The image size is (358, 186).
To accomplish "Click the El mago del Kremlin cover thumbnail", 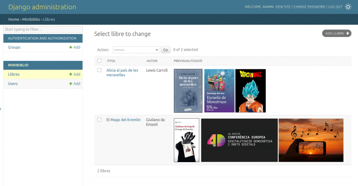I will point(187,140).
